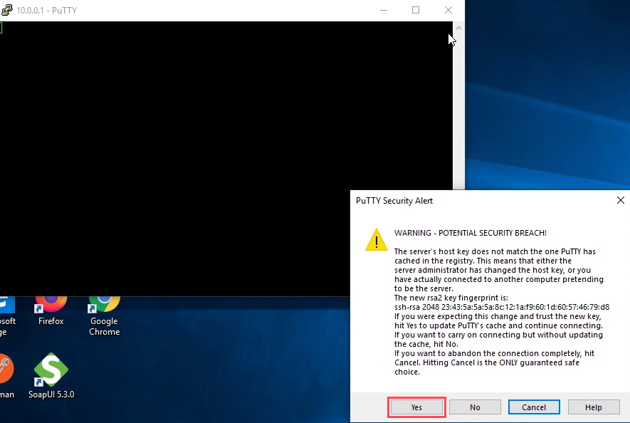Close the PuTTY Security Alert dialog
This screenshot has height=423, width=630.
point(620,200)
